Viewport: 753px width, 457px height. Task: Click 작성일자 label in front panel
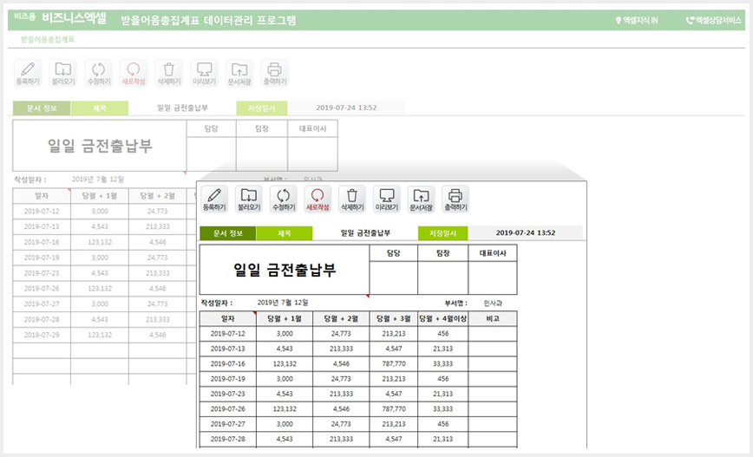(x=217, y=303)
